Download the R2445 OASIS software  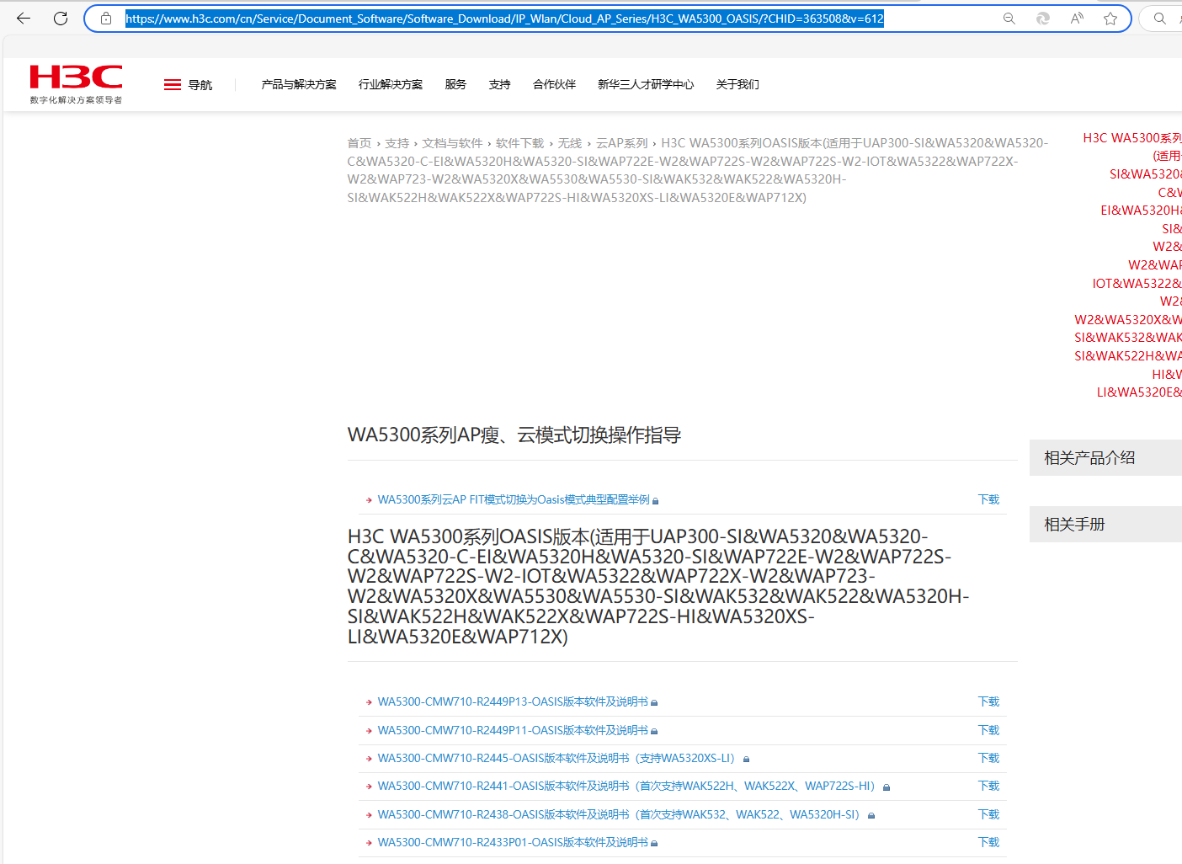(x=988, y=758)
